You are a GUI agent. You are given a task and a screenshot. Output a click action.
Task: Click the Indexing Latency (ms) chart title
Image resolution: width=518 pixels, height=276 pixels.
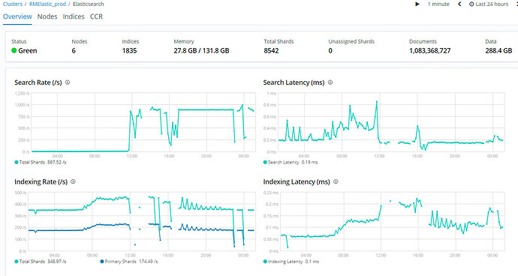pos(297,182)
